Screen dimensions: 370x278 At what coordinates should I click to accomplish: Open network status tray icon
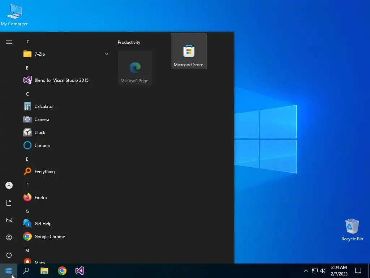tap(315, 271)
